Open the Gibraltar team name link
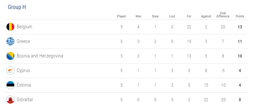This screenshot has height=108, width=253. pos(25,100)
